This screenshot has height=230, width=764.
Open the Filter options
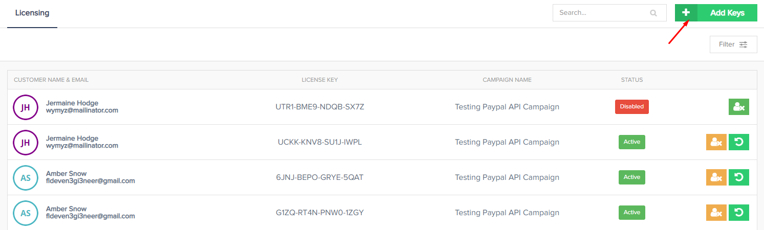(x=733, y=44)
